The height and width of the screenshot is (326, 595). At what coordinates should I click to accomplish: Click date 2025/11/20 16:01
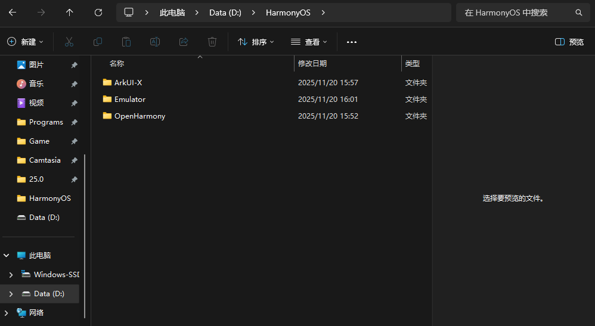tap(329, 99)
